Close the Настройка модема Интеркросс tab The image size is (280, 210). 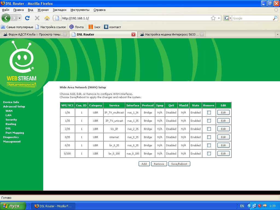(202, 34)
